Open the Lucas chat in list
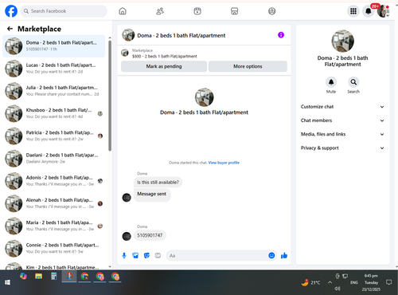The width and height of the screenshot is (398, 295). [54, 69]
